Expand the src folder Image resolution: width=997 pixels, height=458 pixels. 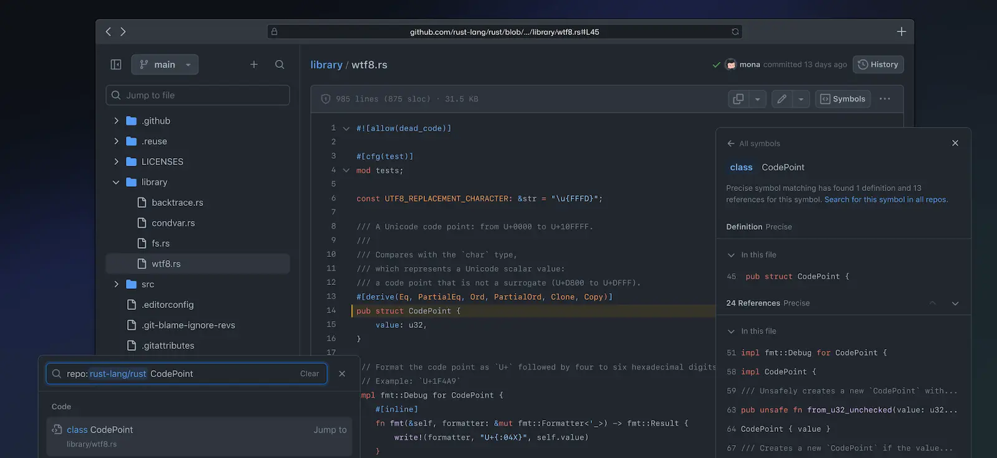pos(116,284)
